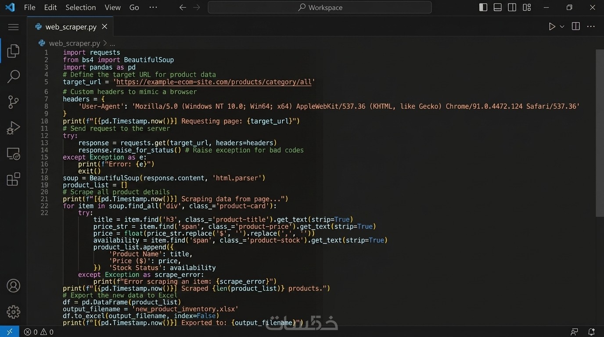Show more menus via title bar ellipsis
This screenshot has width=604, height=337.
153,7
